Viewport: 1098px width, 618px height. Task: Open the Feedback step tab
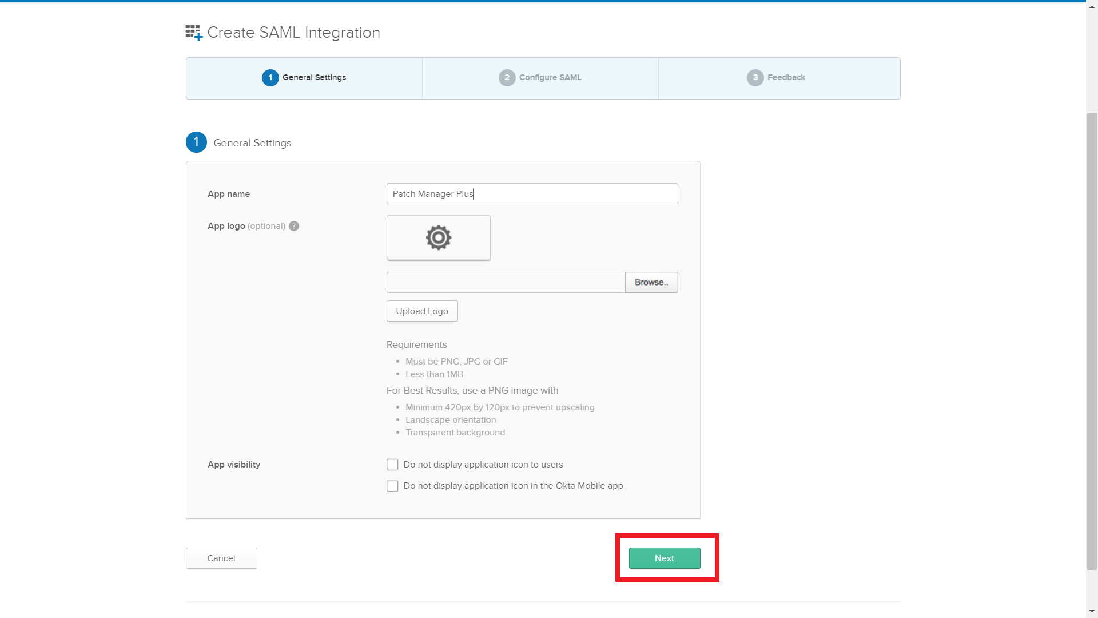pos(779,78)
